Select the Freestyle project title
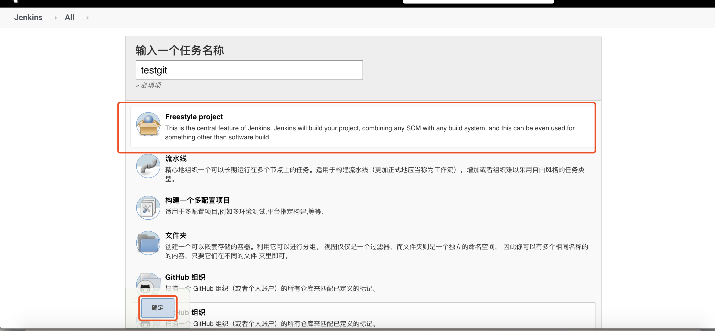Screen dimensions: 715x331 (x=194, y=117)
